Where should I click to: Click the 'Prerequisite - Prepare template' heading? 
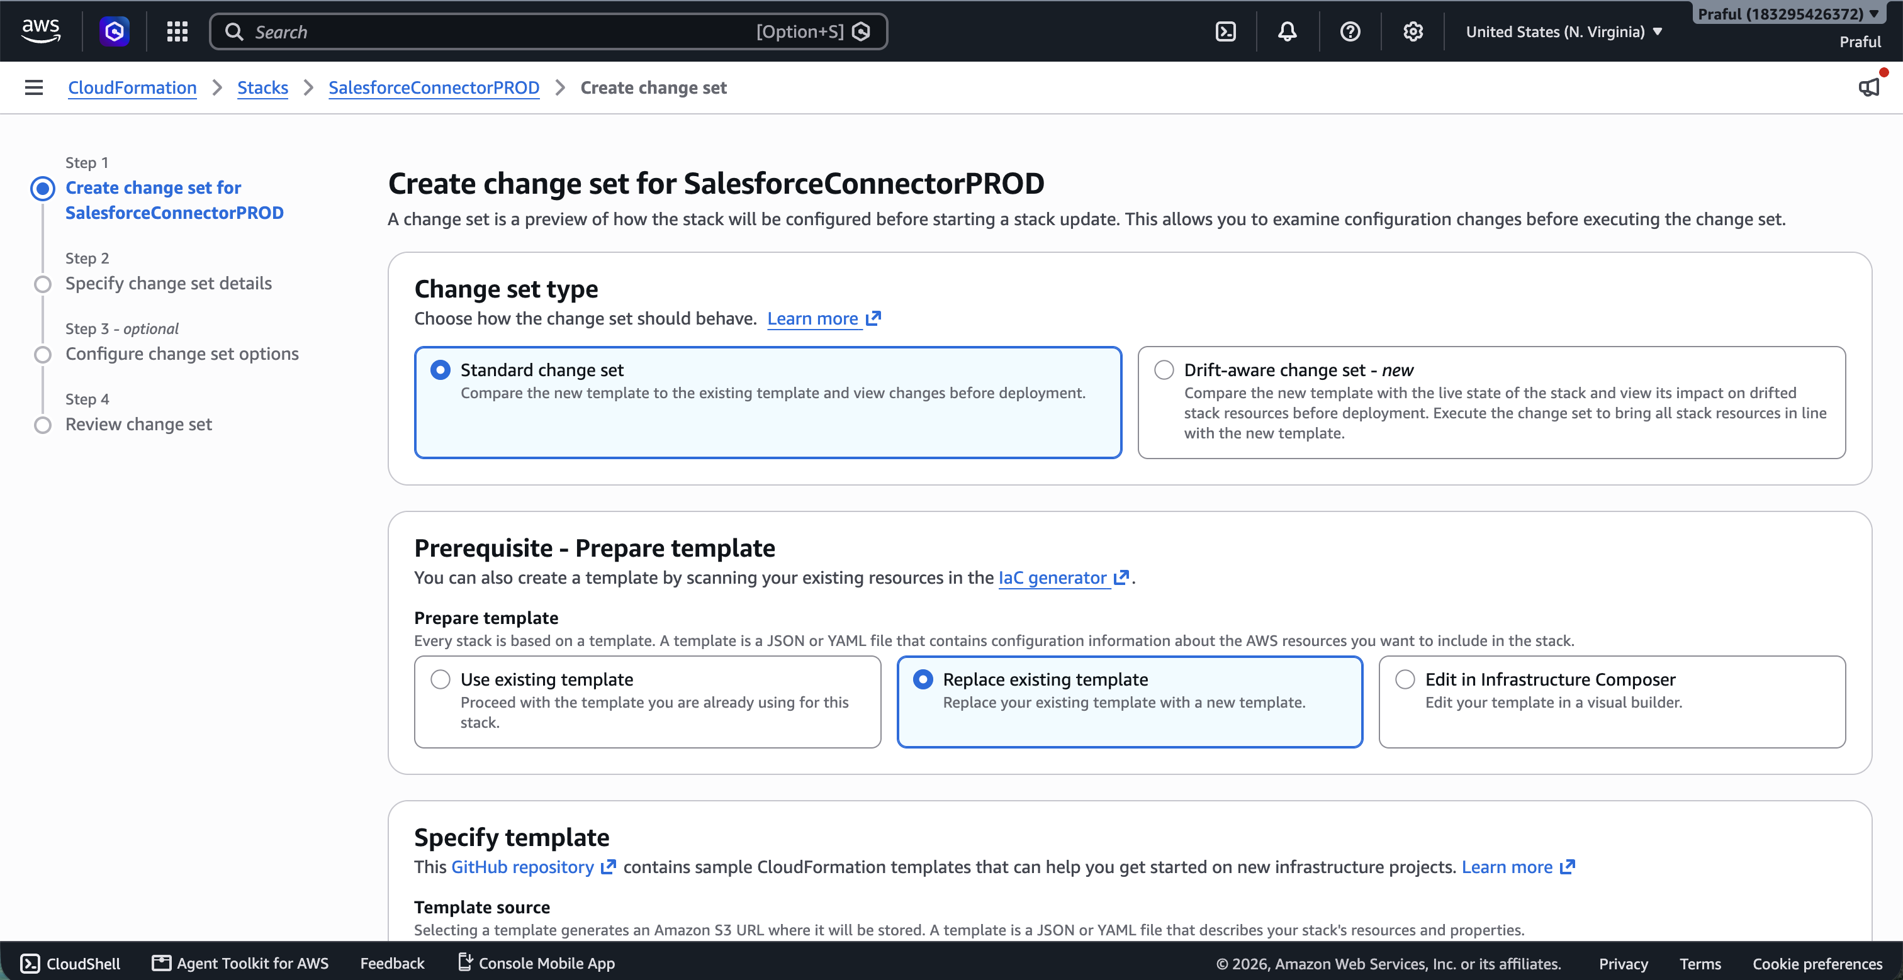(x=595, y=548)
